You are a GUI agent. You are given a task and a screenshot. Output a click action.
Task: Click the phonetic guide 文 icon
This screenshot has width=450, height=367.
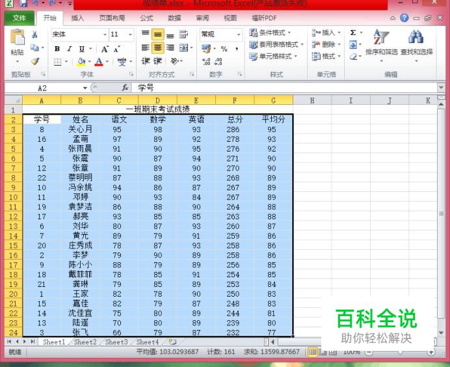(x=122, y=62)
